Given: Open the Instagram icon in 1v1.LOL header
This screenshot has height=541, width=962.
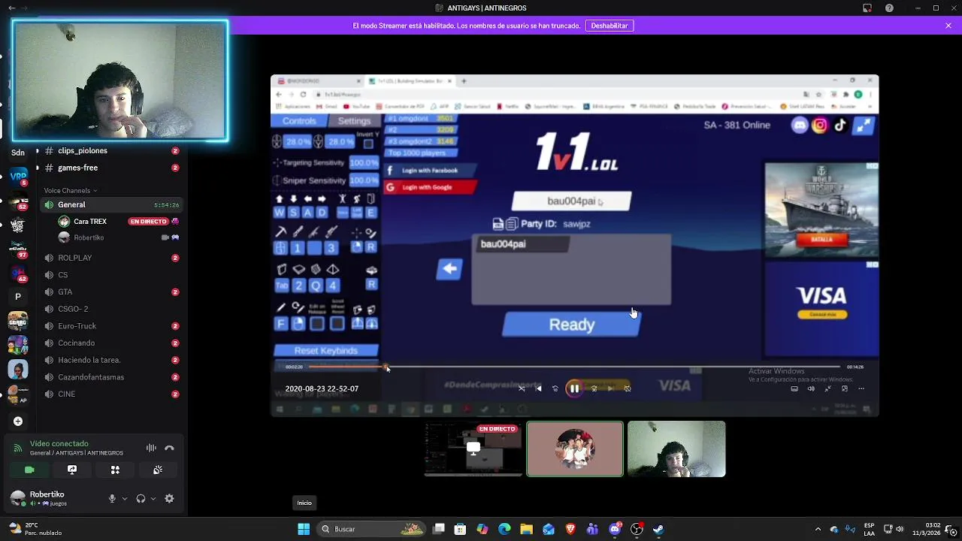Looking at the screenshot, I should click(x=820, y=125).
